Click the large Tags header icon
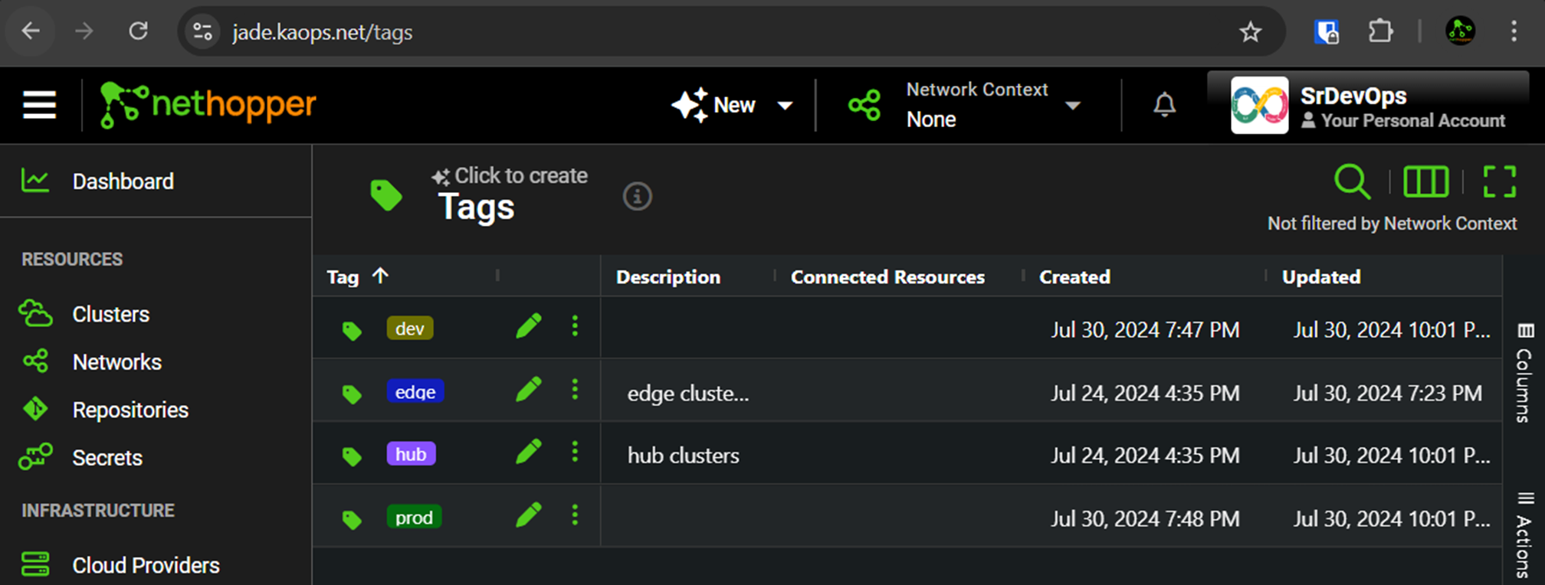 (386, 195)
